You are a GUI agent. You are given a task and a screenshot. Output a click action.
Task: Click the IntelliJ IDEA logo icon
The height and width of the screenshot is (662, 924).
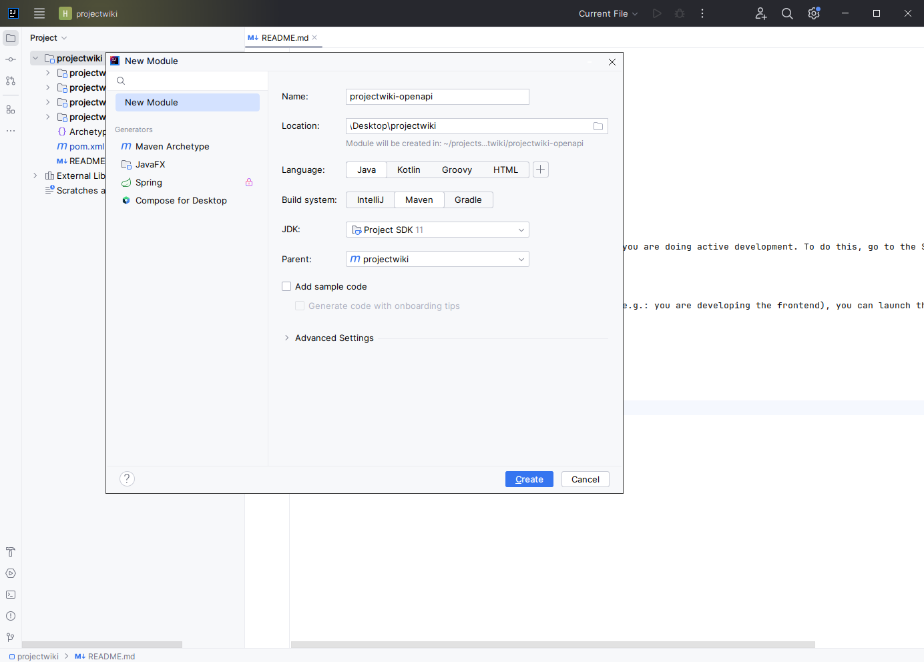[13, 13]
